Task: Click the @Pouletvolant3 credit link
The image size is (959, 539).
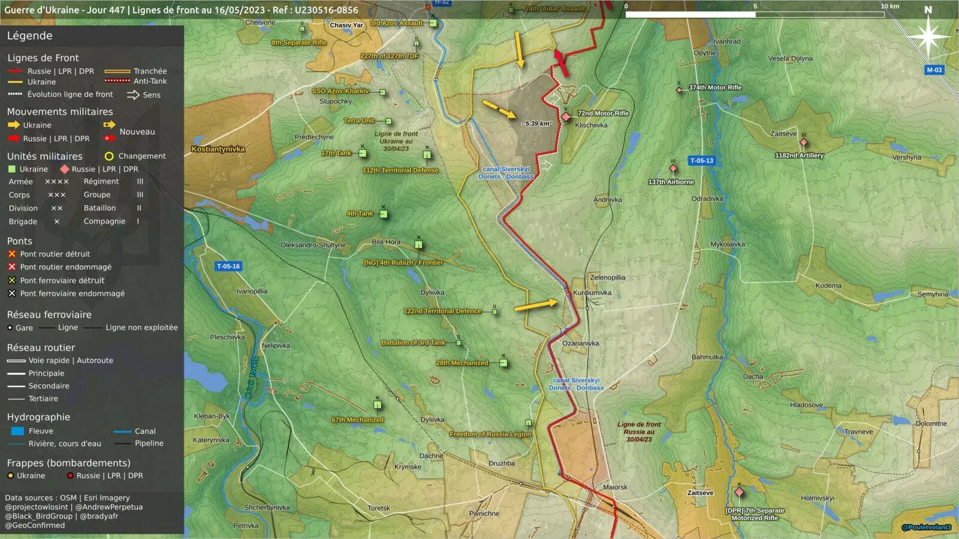Action: point(926,528)
